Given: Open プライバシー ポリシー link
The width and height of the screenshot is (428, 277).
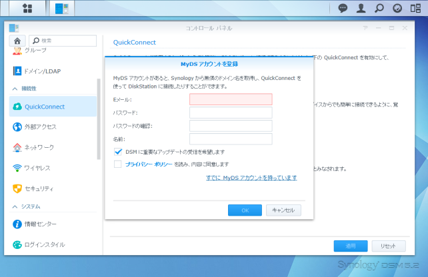Looking at the screenshot, I should click(149, 164).
